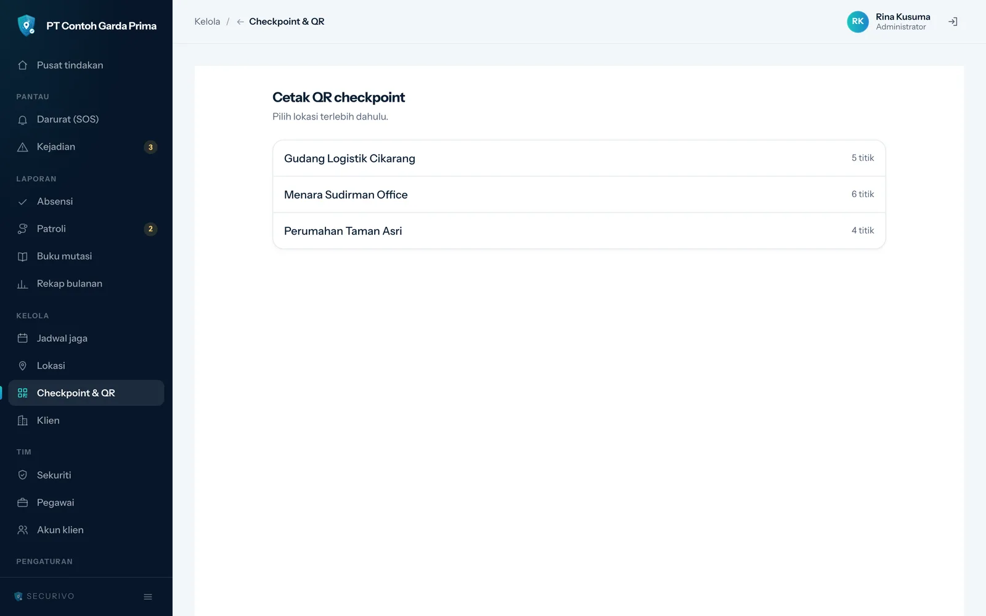Click the RK user avatar
Image resolution: width=986 pixels, height=616 pixels.
click(x=857, y=22)
